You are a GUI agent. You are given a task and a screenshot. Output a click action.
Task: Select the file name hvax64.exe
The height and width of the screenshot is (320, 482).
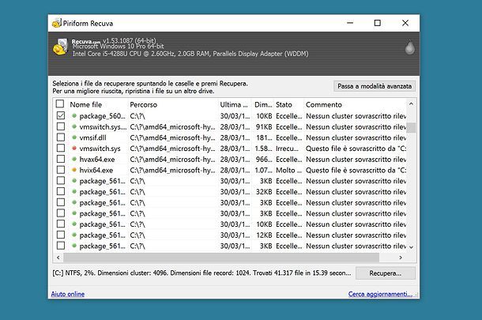(97, 160)
